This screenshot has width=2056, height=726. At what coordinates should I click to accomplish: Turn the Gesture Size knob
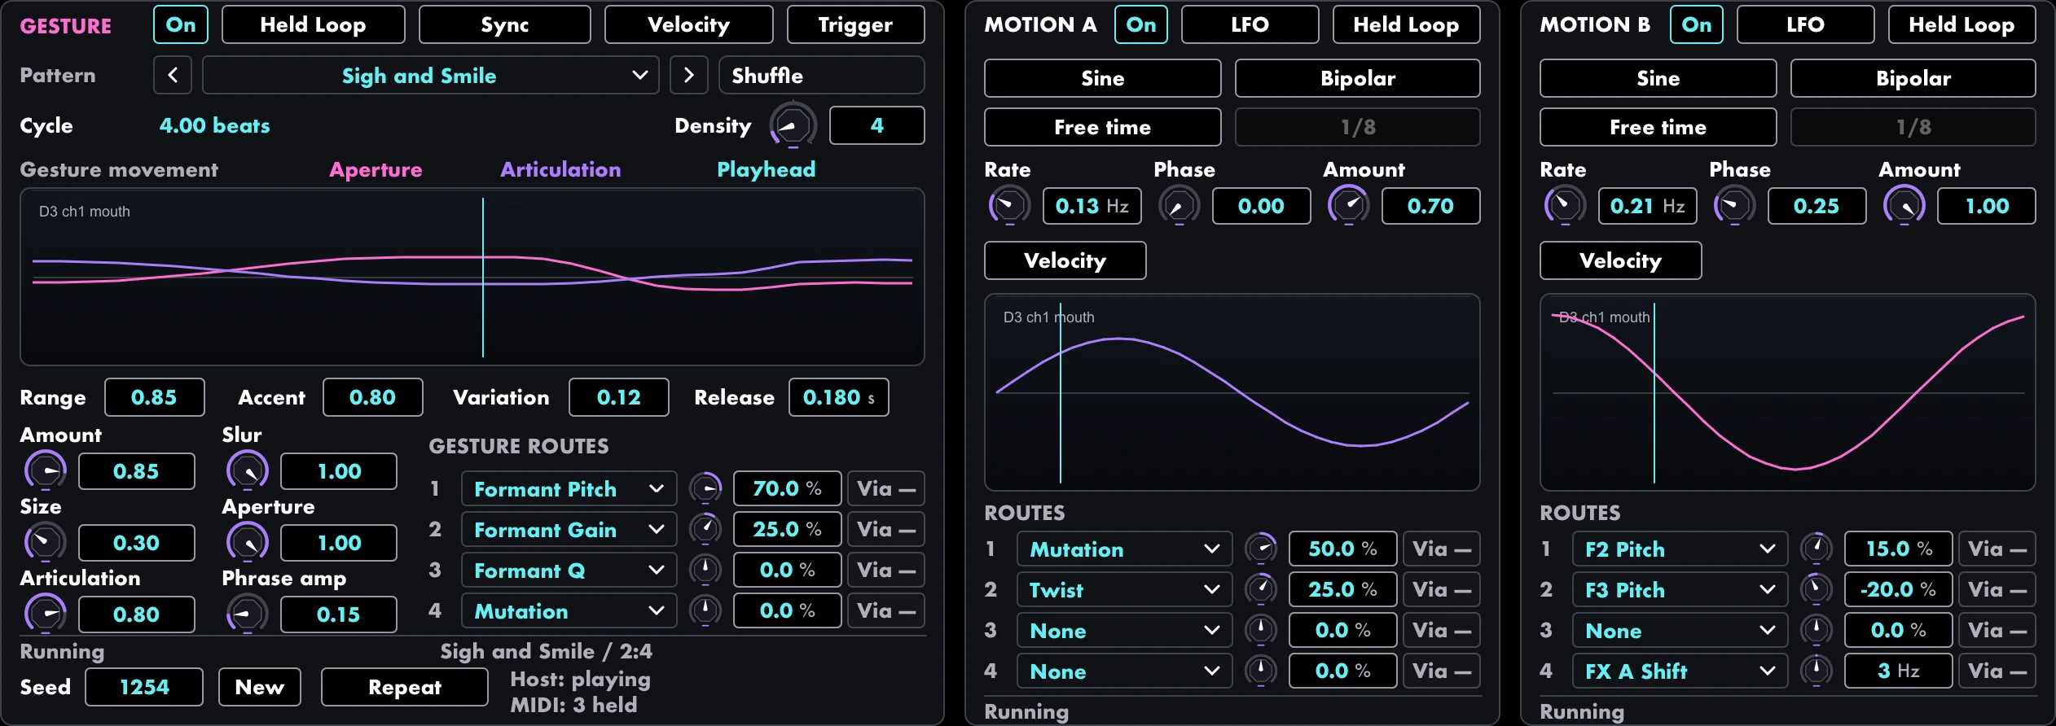coord(46,543)
